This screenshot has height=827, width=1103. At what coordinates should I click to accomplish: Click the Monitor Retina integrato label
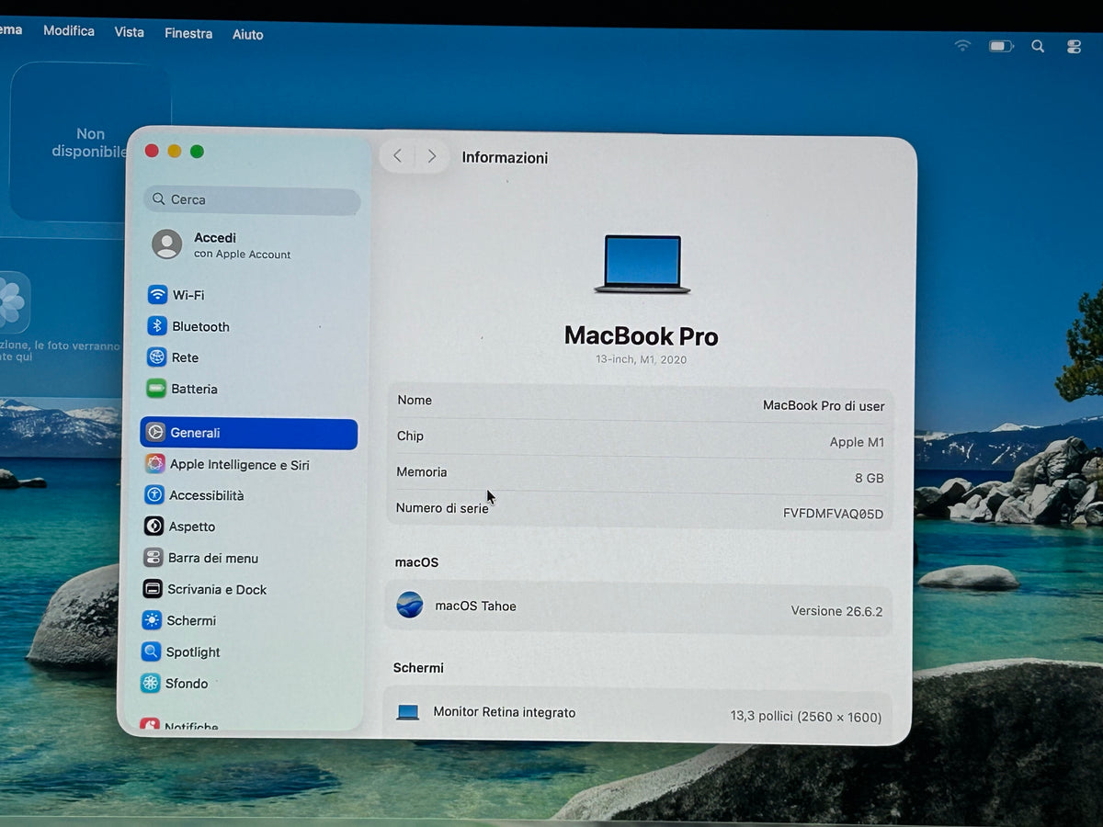(x=504, y=712)
